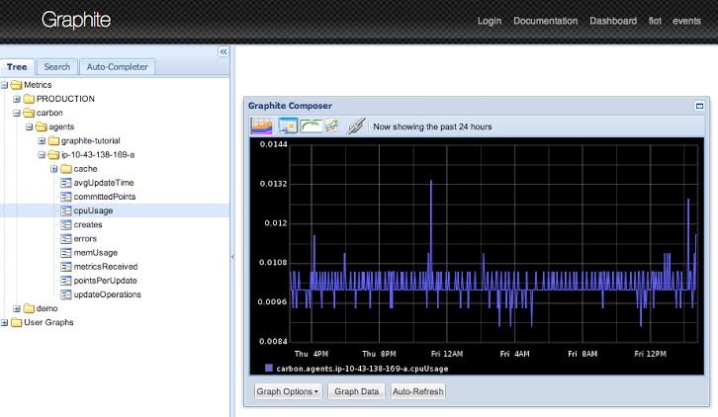The width and height of the screenshot is (718, 417).
Task: Click the committedPoints metric icon
Action: click(x=66, y=197)
